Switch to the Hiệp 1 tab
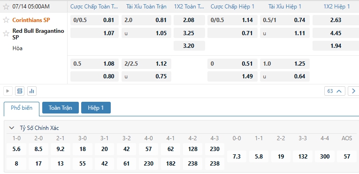The image size is (359, 174). [96, 108]
